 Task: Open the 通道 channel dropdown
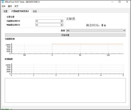coord(96,31)
